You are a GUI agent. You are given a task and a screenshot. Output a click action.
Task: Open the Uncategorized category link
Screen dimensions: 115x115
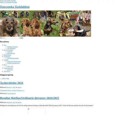(x=11, y=93)
